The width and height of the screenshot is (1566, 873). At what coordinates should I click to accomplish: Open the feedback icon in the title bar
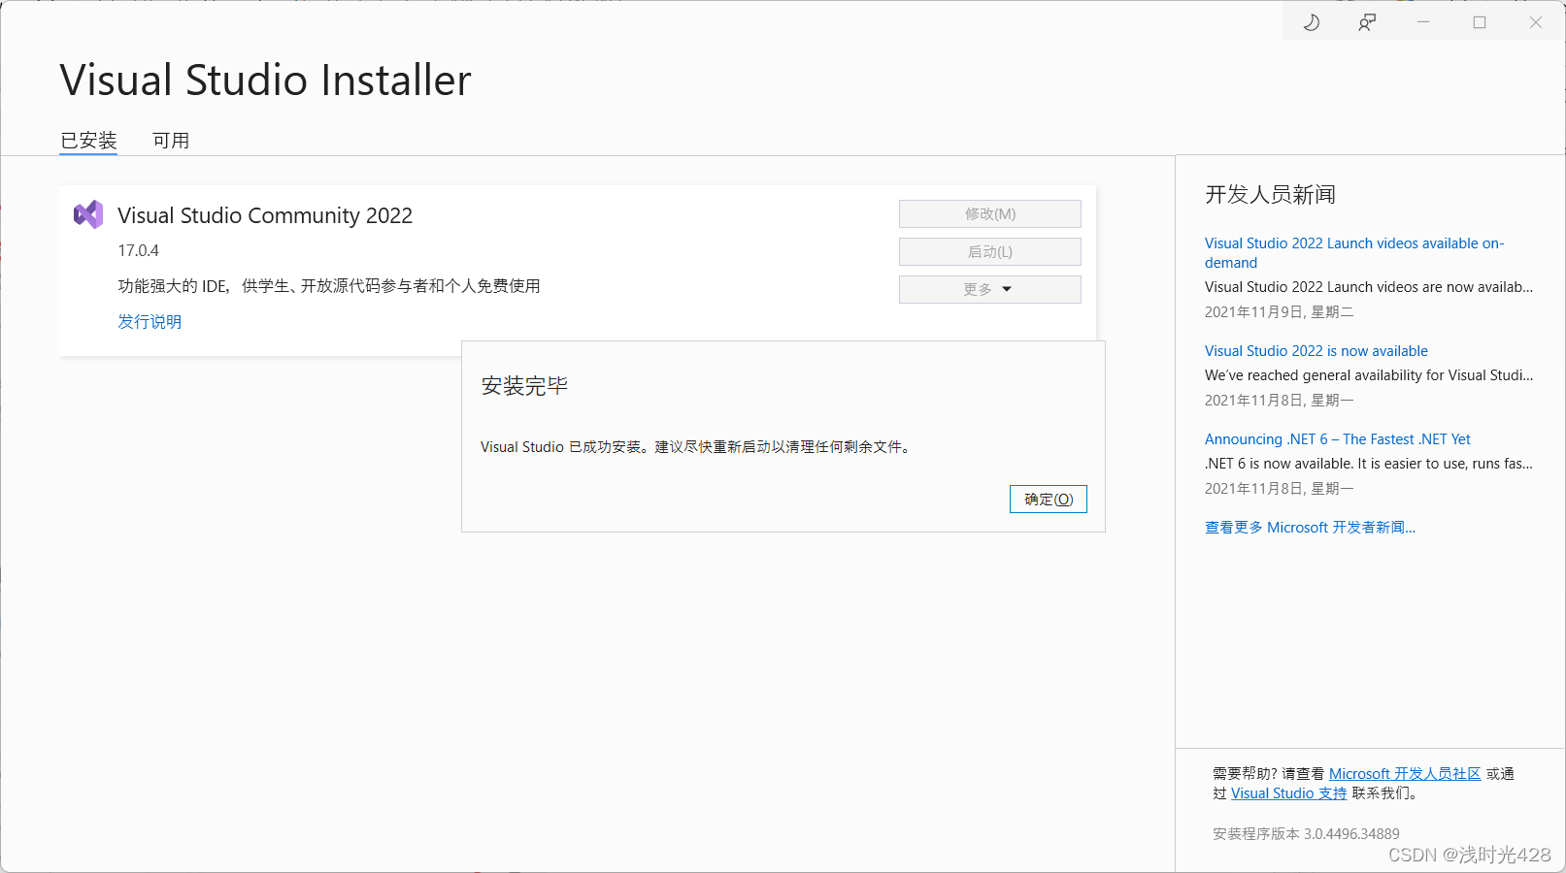(1367, 21)
